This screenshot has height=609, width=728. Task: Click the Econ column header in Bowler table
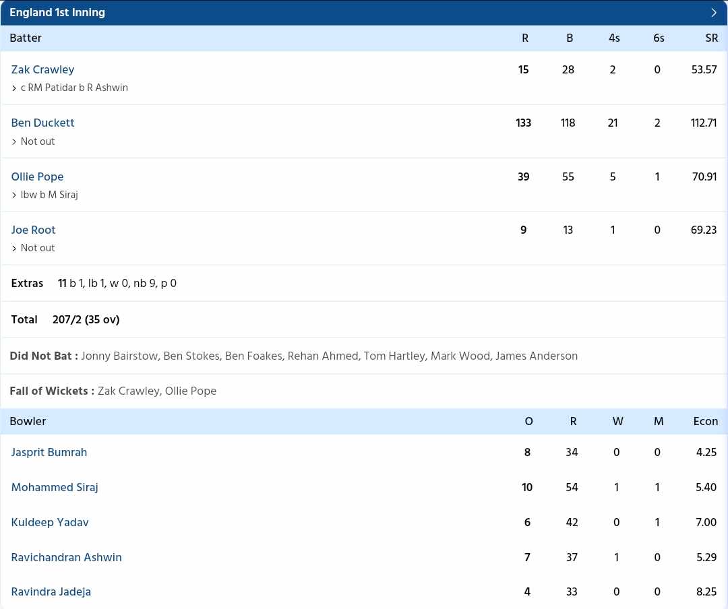[705, 421]
